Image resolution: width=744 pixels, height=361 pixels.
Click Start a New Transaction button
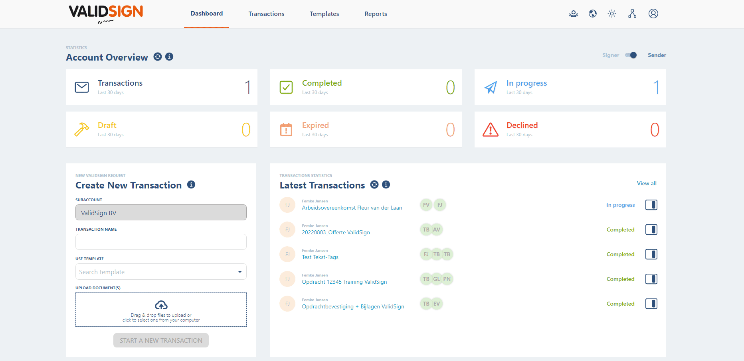161,340
